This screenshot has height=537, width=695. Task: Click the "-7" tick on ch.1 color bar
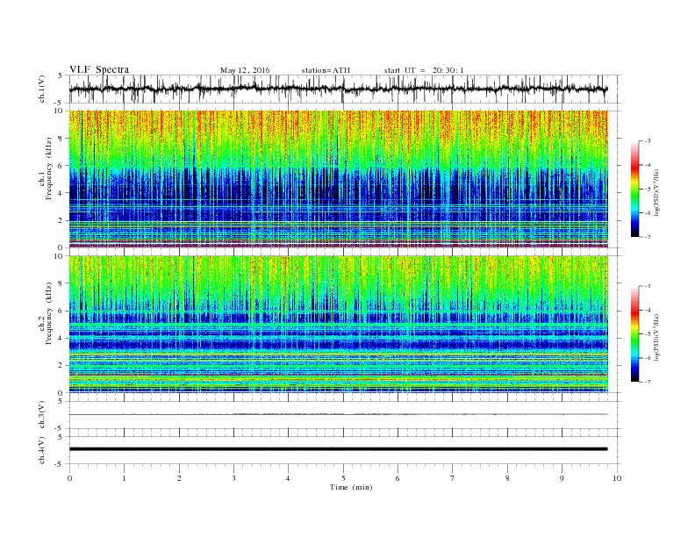pos(646,237)
